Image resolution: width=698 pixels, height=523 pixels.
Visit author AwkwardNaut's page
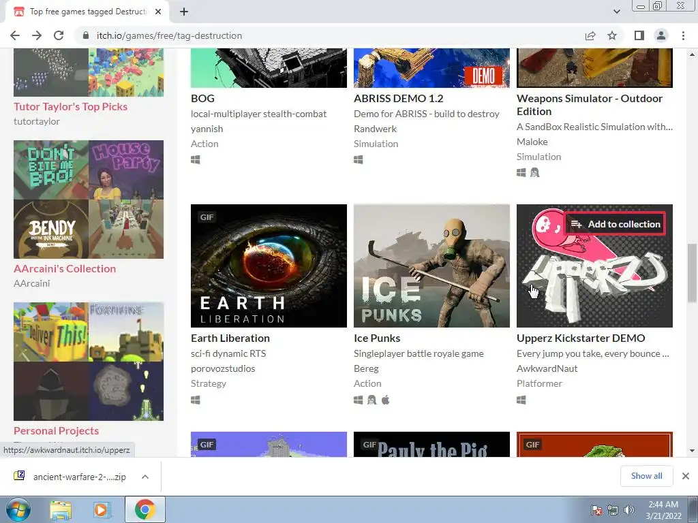(x=547, y=368)
